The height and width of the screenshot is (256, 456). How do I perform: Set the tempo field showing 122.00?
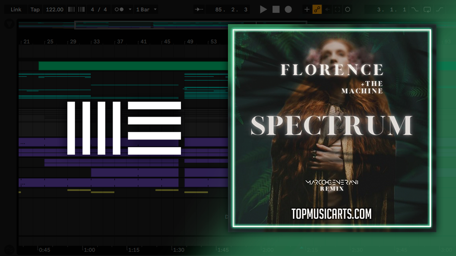[x=54, y=9]
